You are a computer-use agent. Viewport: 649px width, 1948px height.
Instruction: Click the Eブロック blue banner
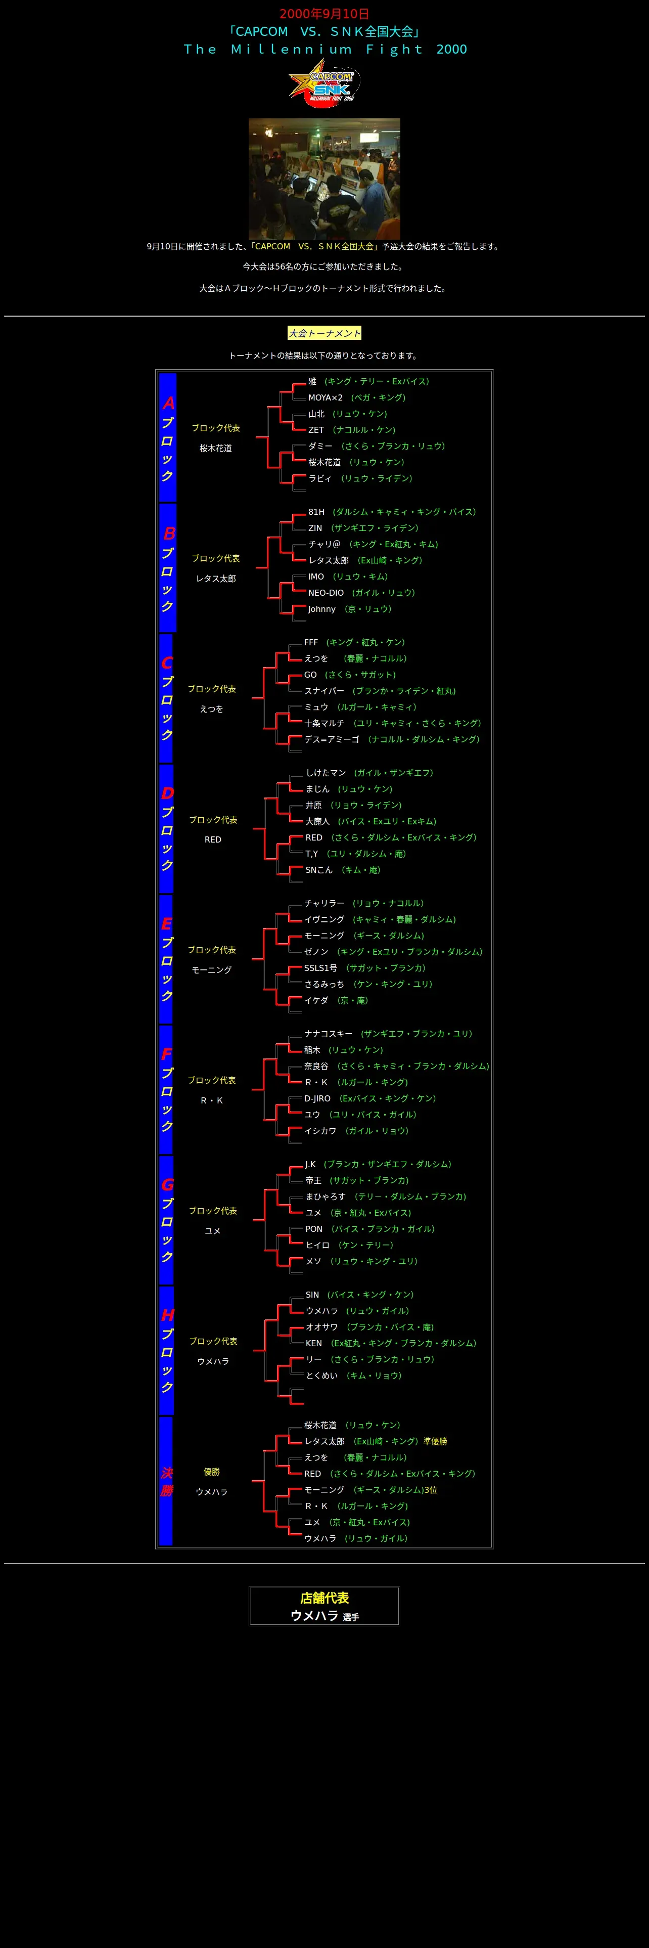pyautogui.click(x=166, y=960)
